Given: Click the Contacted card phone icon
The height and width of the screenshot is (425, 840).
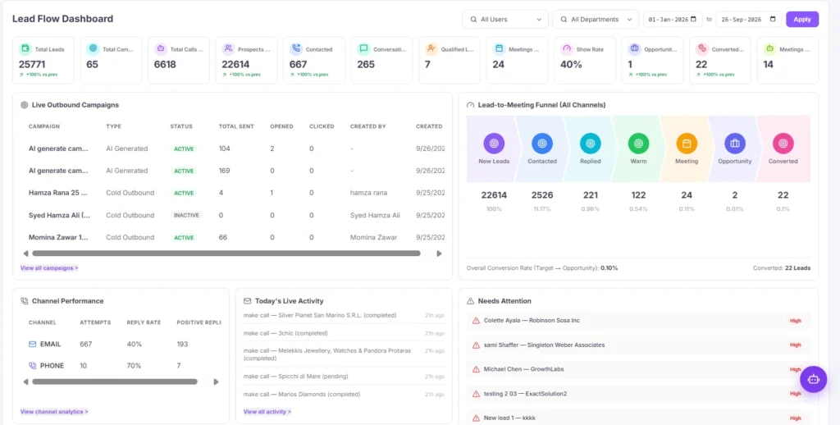Looking at the screenshot, I should pos(296,48).
